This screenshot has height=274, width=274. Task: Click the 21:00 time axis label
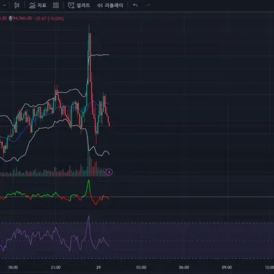click(x=55, y=267)
